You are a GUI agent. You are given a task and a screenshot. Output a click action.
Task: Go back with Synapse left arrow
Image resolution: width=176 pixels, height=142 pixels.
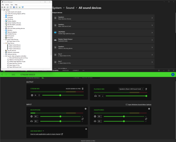point(2,75)
